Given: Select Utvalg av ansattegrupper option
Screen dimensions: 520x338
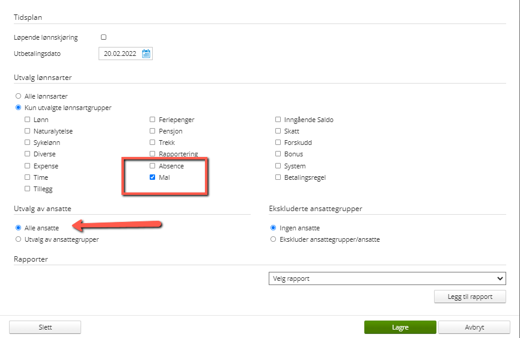Looking at the screenshot, I should [19, 239].
